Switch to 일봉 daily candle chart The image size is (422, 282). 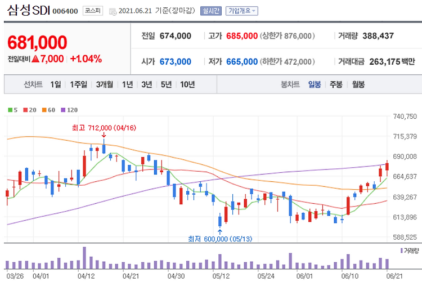(315, 84)
